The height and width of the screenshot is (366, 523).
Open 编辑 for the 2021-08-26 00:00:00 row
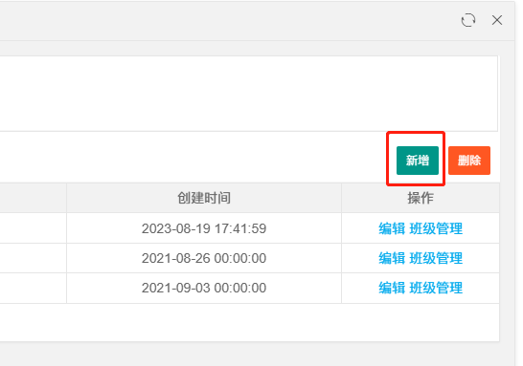pyautogui.click(x=392, y=258)
